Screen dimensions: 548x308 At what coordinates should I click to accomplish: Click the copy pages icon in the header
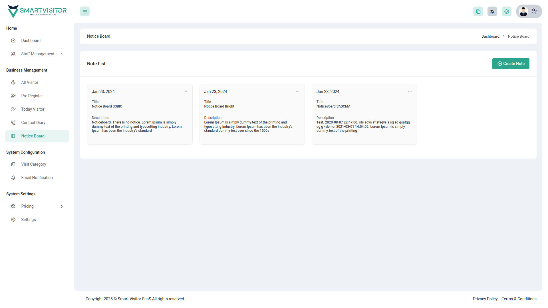[x=478, y=11]
